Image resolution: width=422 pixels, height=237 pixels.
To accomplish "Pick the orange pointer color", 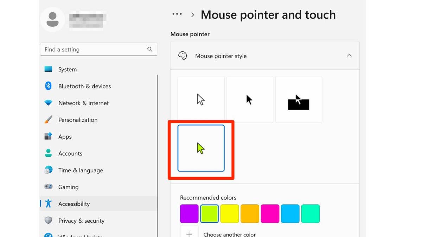I will (250, 214).
